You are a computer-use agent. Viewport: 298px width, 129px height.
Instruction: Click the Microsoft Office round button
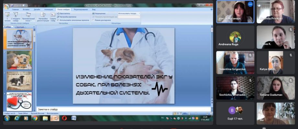pyautogui.click(x=6, y=7)
